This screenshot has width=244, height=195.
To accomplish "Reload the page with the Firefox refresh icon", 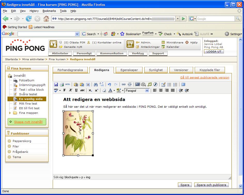I will point(29,19).
